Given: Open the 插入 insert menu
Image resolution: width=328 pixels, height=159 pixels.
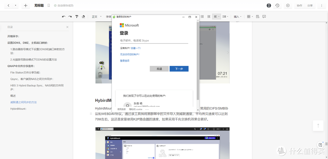Looking at the screenshot, I should tap(237, 16).
